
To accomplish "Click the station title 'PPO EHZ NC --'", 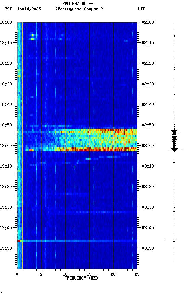I will (x=78, y=4).
